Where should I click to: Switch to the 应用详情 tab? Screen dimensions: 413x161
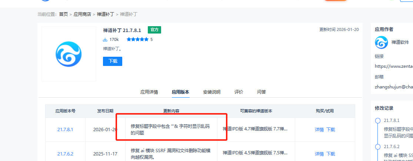[149, 92]
